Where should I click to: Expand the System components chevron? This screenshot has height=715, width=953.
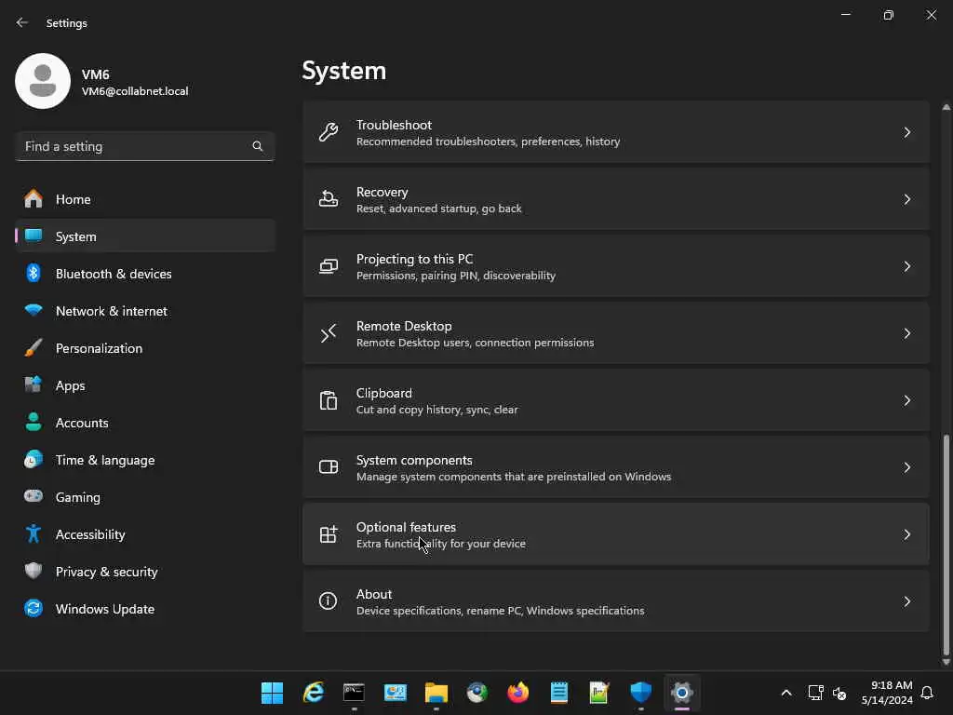click(906, 467)
